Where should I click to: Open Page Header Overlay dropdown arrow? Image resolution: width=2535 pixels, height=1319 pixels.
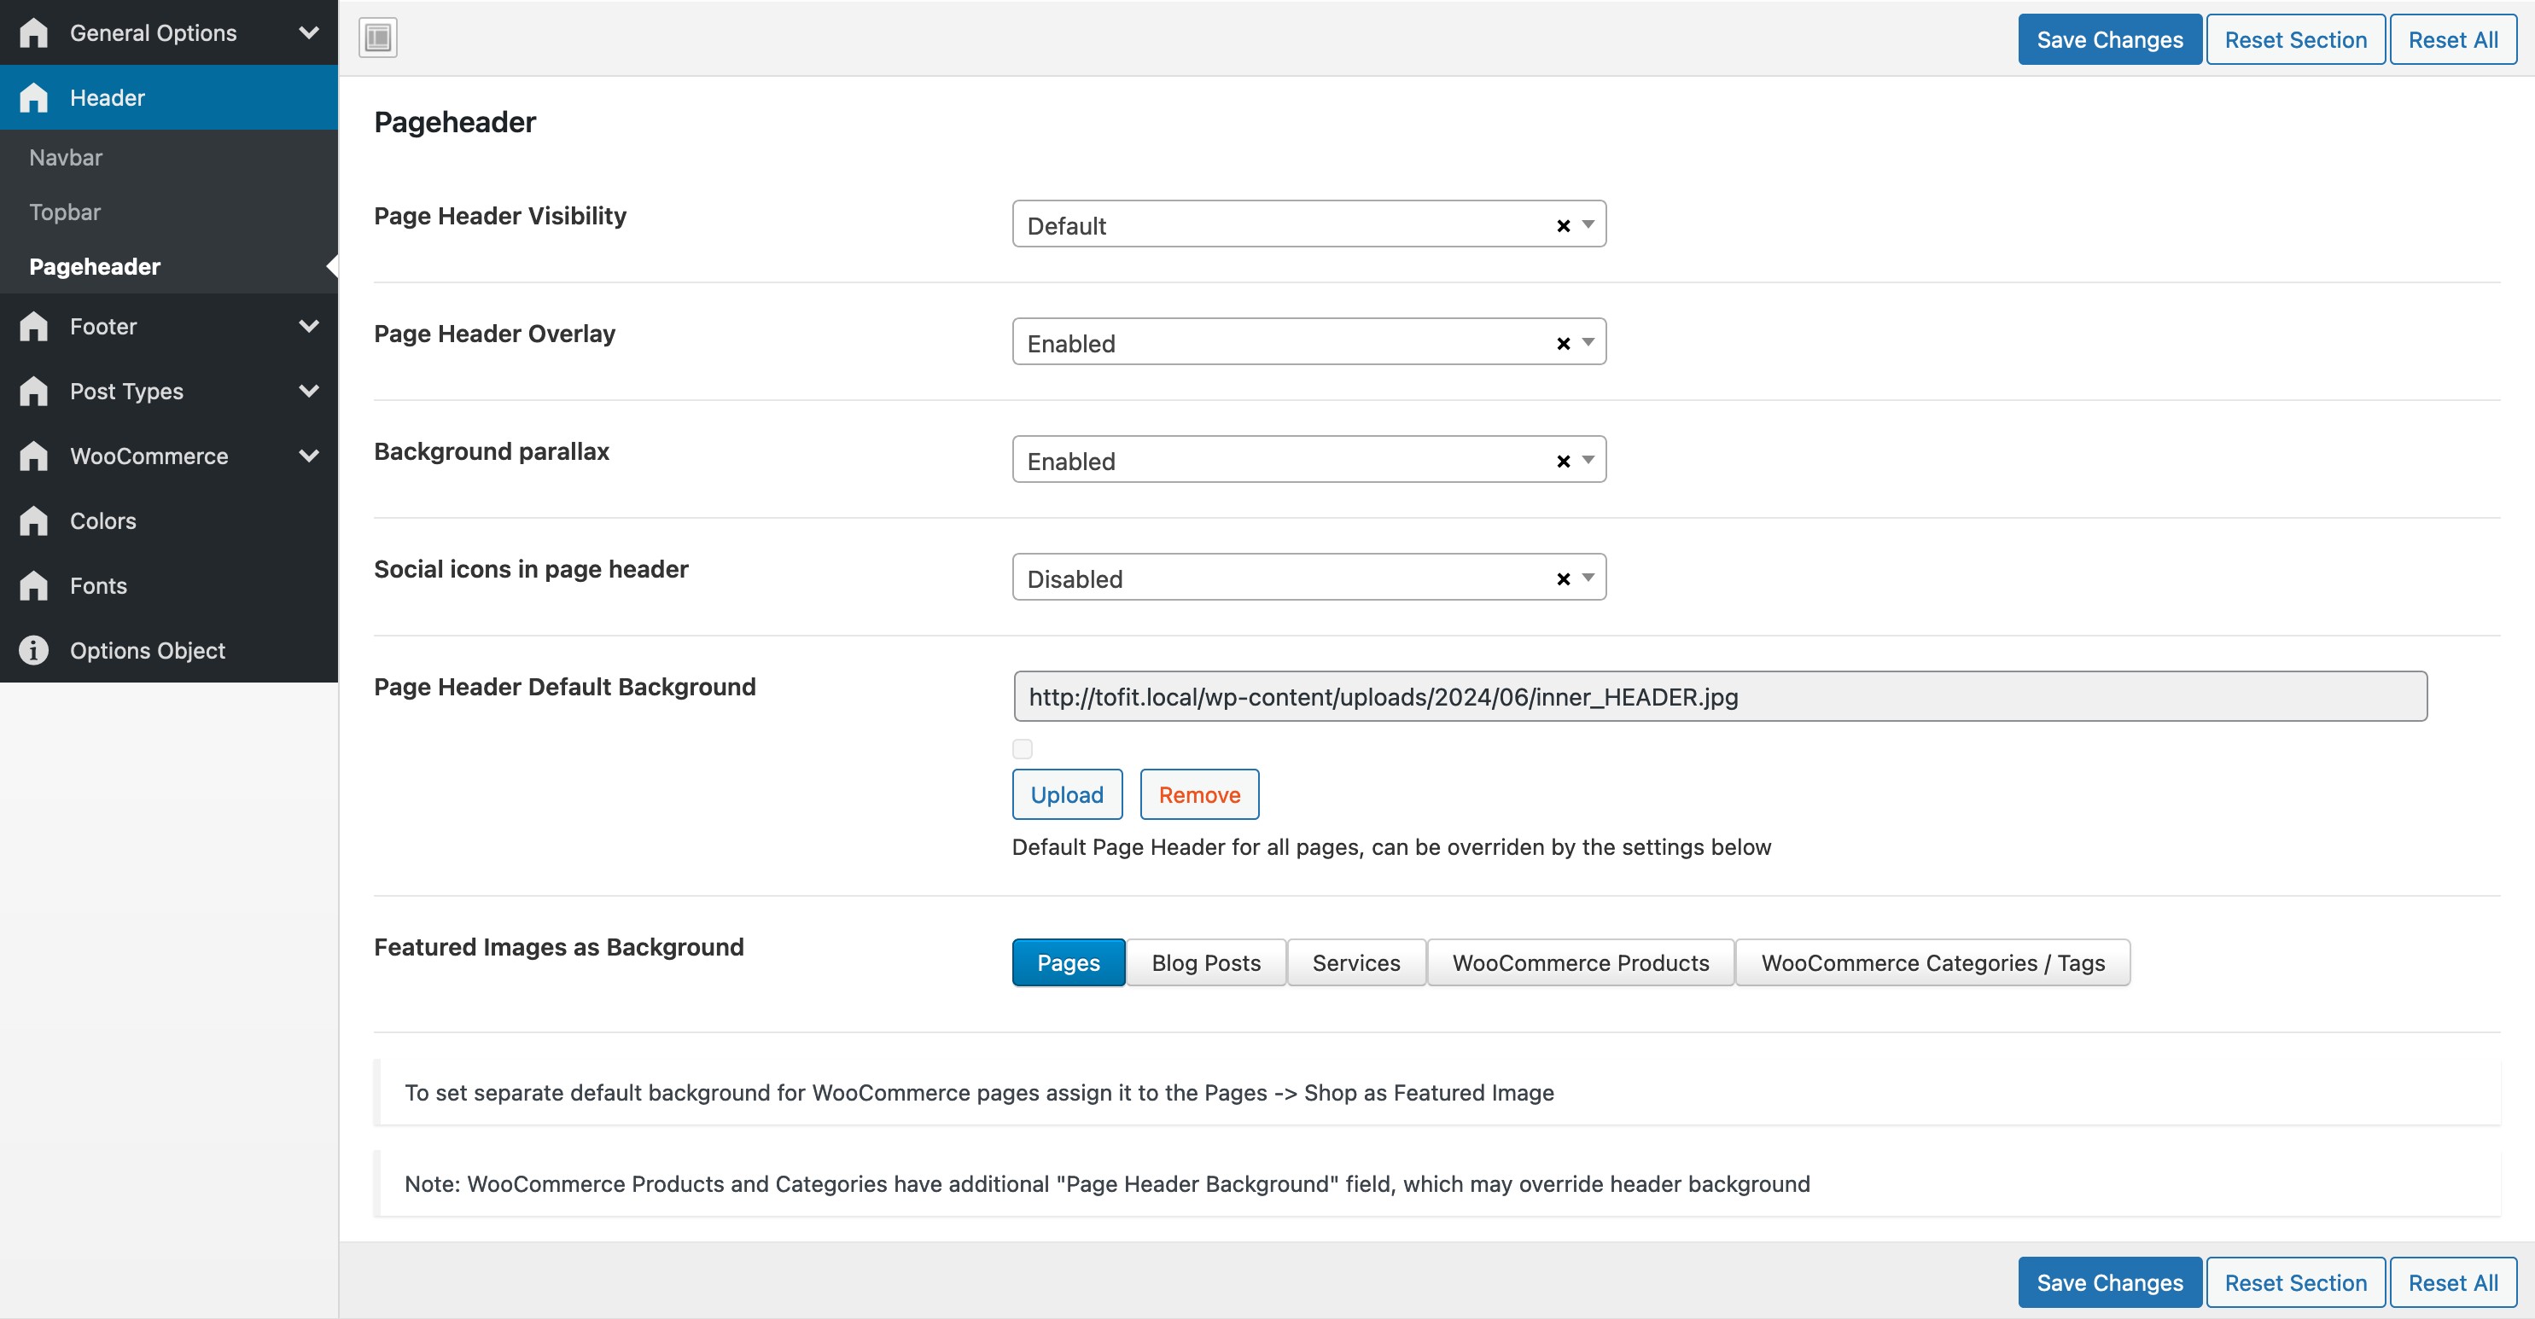1588,342
